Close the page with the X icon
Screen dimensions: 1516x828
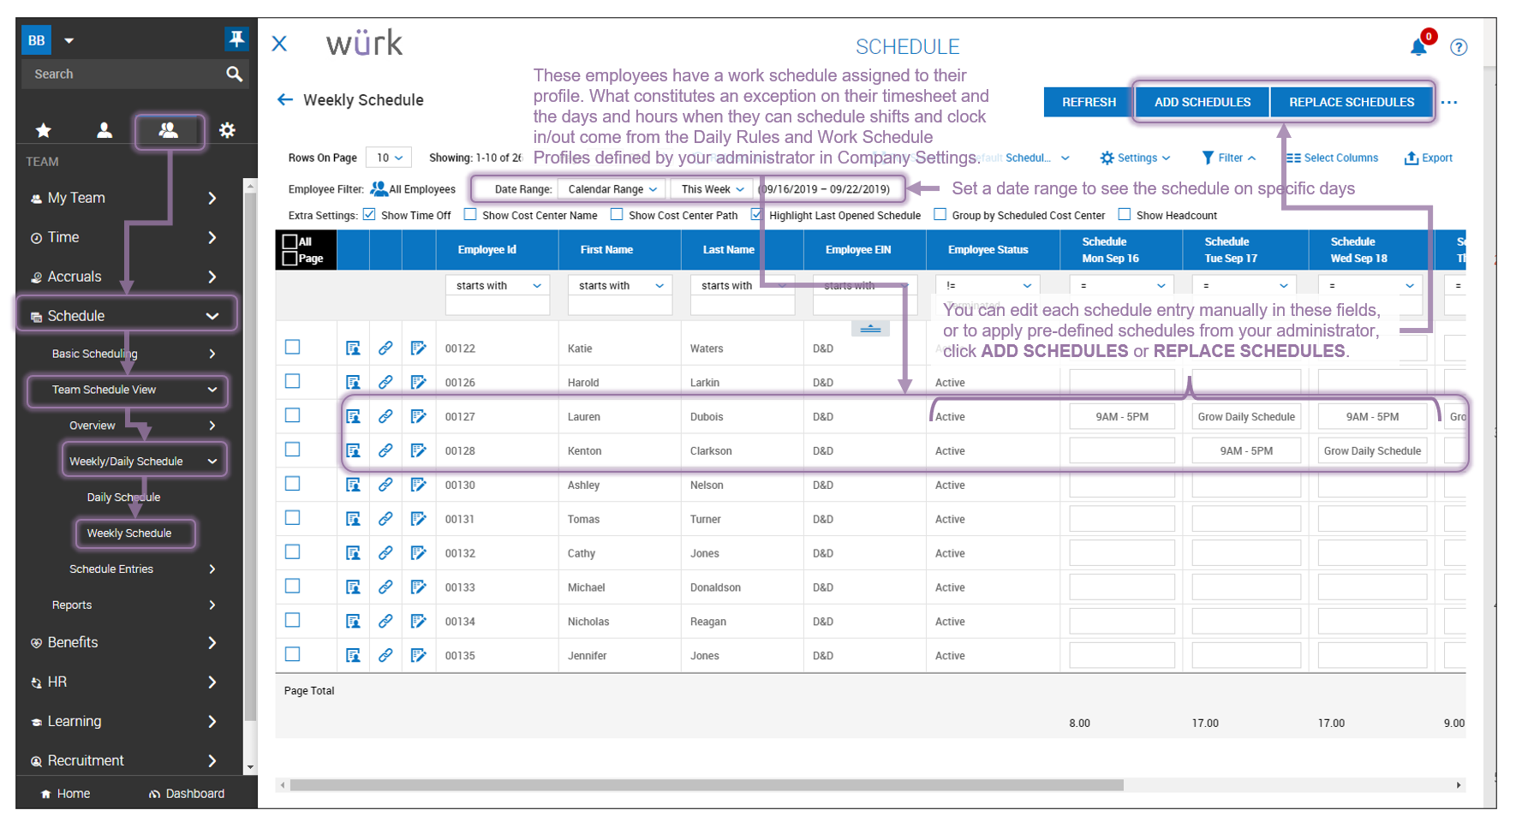pos(279,44)
